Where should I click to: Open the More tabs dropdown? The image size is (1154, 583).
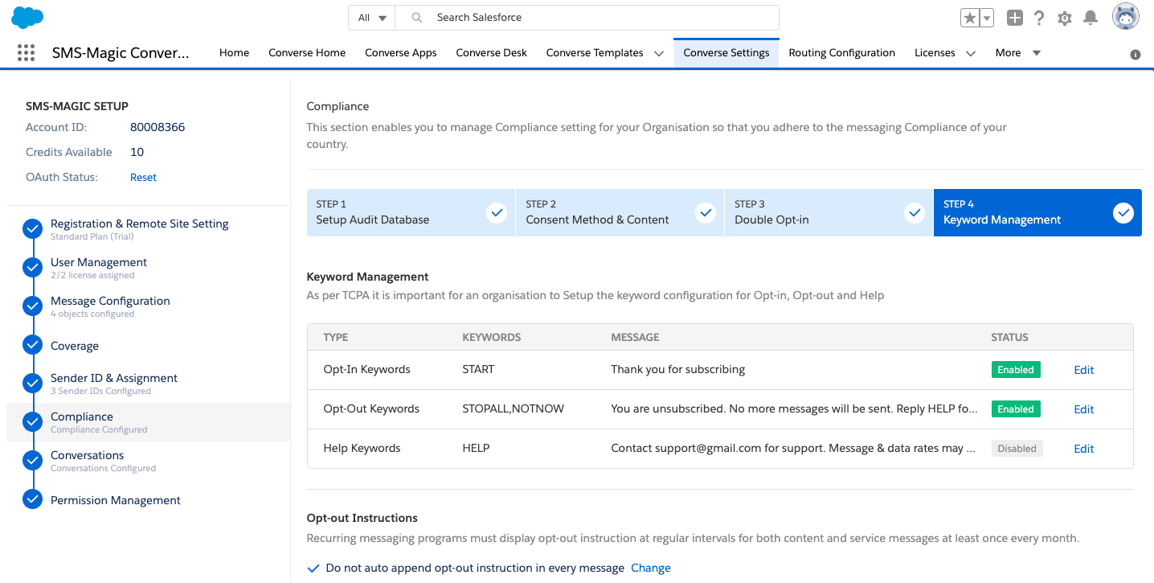[x=1017, y=53]
